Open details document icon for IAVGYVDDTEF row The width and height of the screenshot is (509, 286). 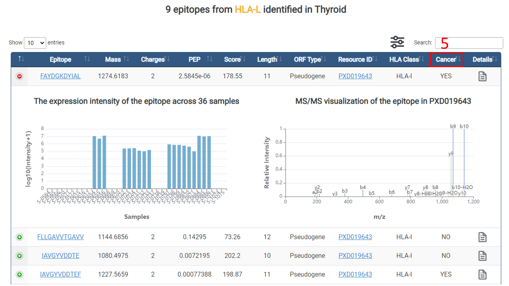pos(482,275)
